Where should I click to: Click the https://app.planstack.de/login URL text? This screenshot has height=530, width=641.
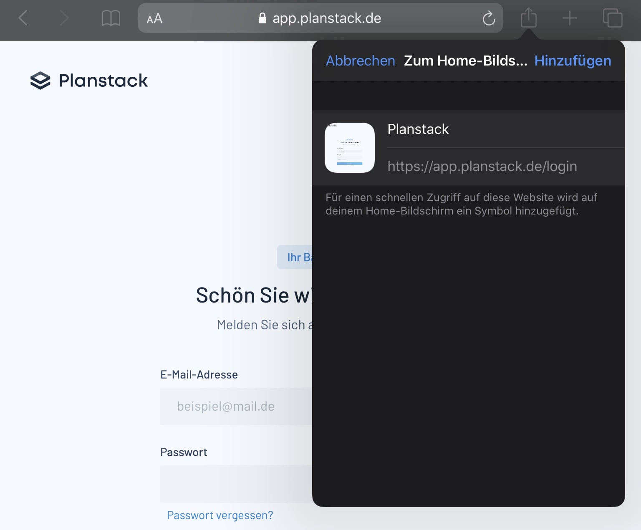click(x=482, y=166)
